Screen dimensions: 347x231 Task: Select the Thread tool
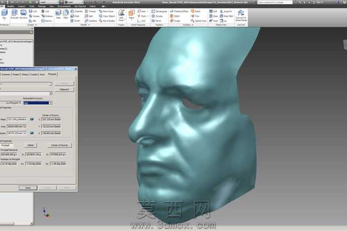90,11
